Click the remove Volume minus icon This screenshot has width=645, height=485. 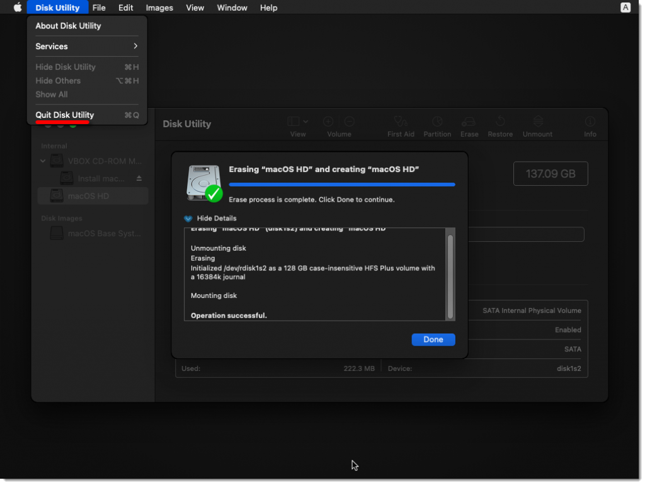tap(349, 122)
